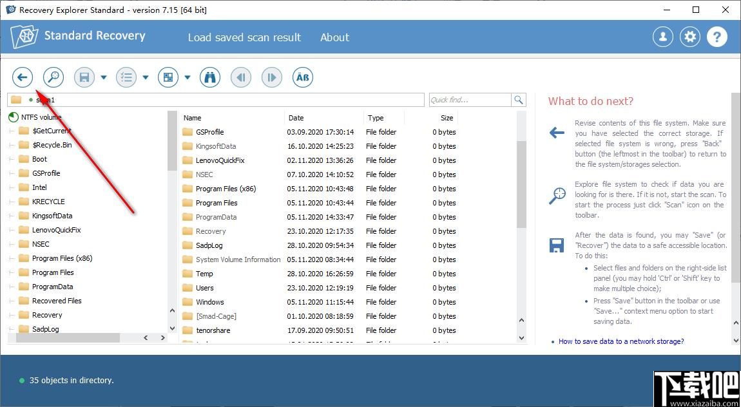This screenshot has width=741, height=407.
Task: Click the next result toolbar icon
Action: 272,77
